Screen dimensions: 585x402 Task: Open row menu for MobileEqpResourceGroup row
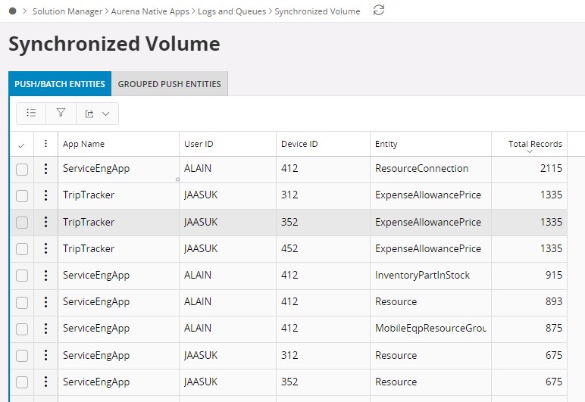[x=45, y=329]
